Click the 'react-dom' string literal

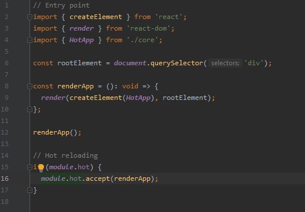(x=148, y=28)
